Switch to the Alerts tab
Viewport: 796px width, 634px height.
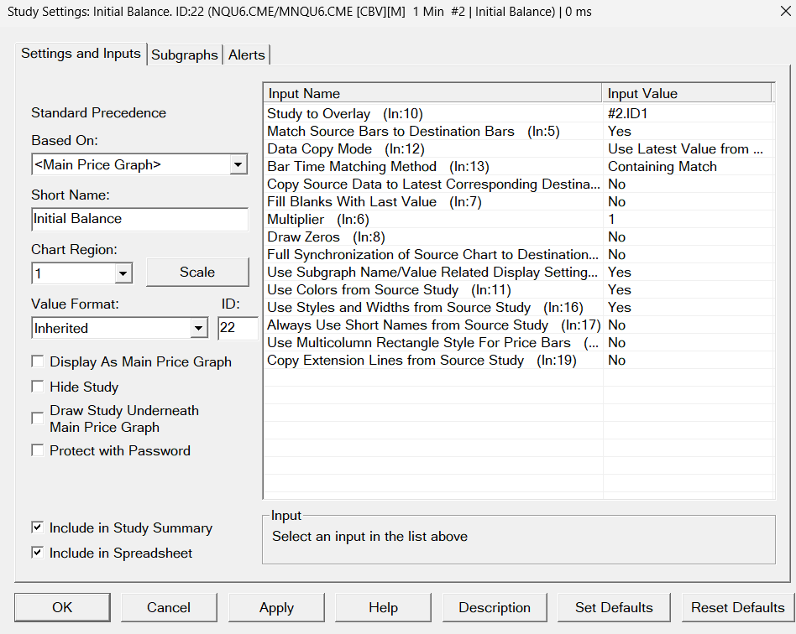[246, 55]
